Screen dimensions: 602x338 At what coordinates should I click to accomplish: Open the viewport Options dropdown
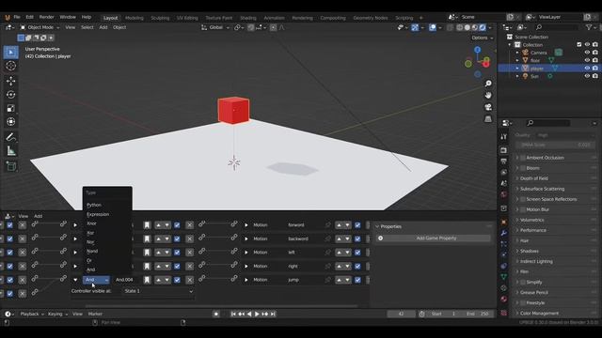click(x=482, y=38)
